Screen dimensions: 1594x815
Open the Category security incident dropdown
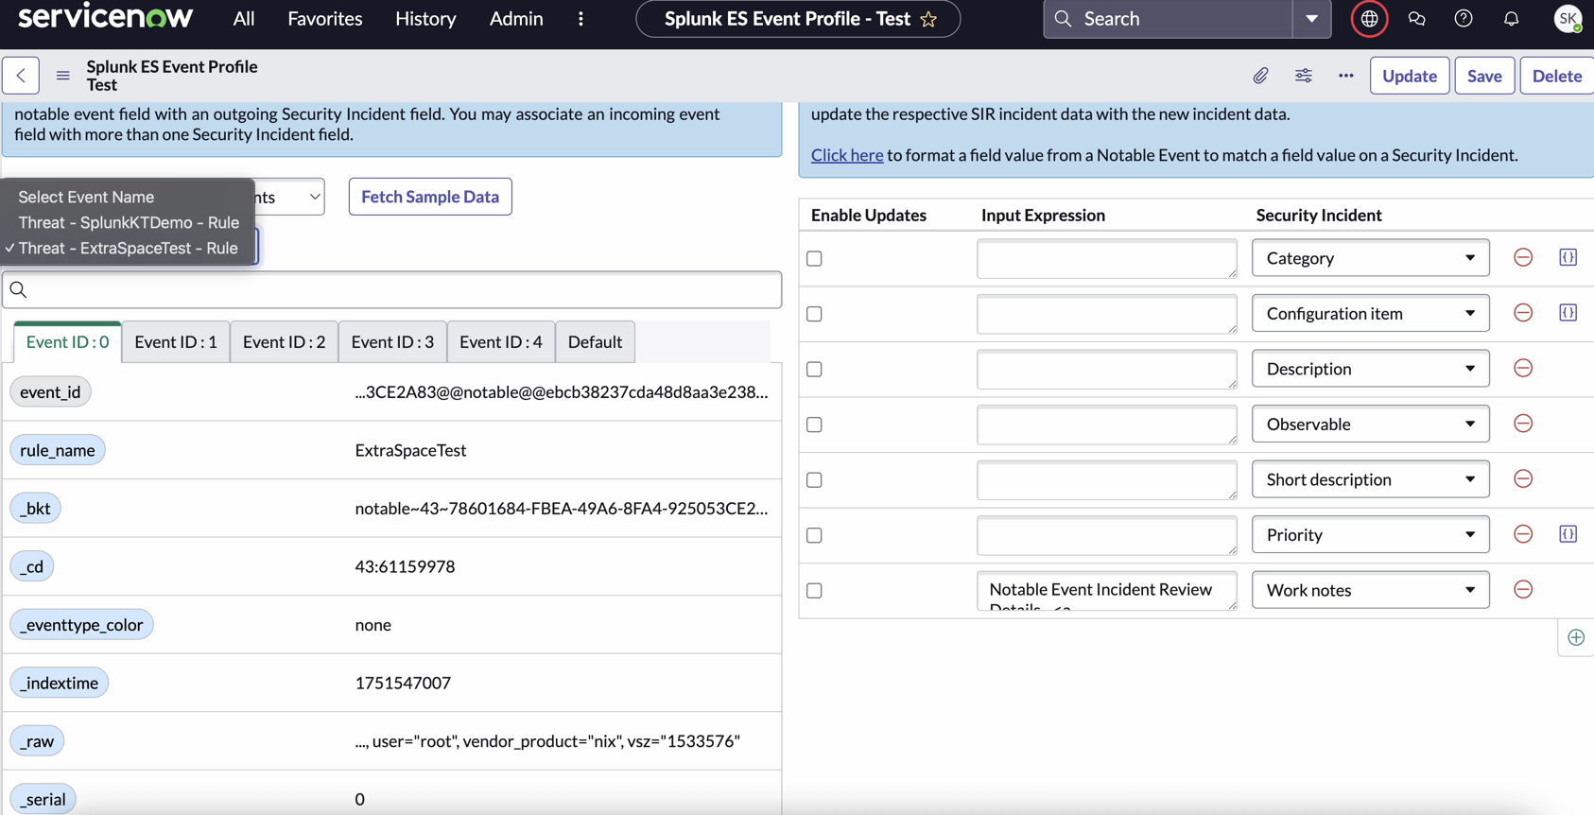1370,258
